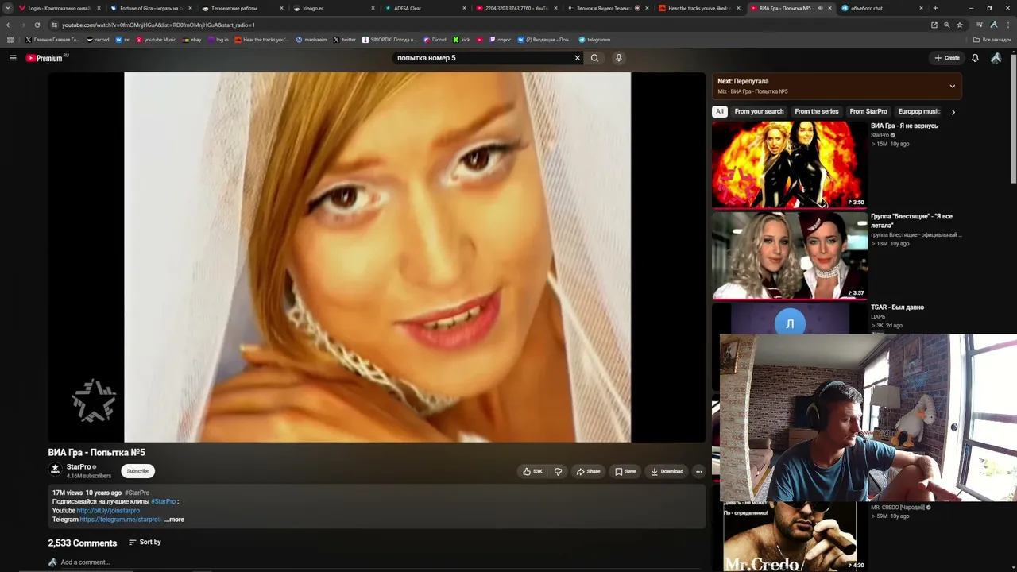Clear the search query with the X
Image resolution: width=1017 pixels, height=572 pixels.
[578, 58]
